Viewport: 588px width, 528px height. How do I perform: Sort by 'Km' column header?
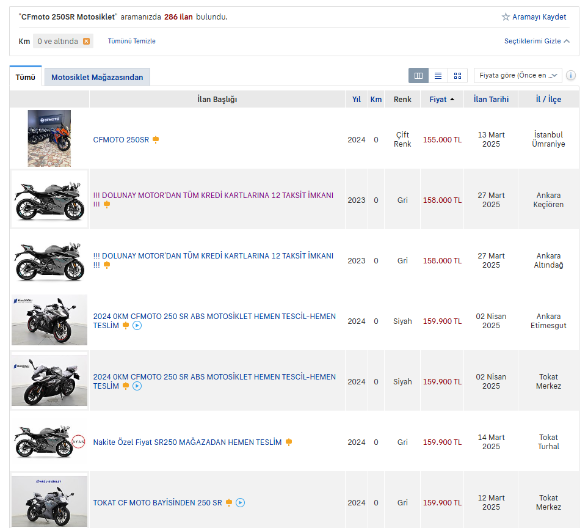coord(376,99)
